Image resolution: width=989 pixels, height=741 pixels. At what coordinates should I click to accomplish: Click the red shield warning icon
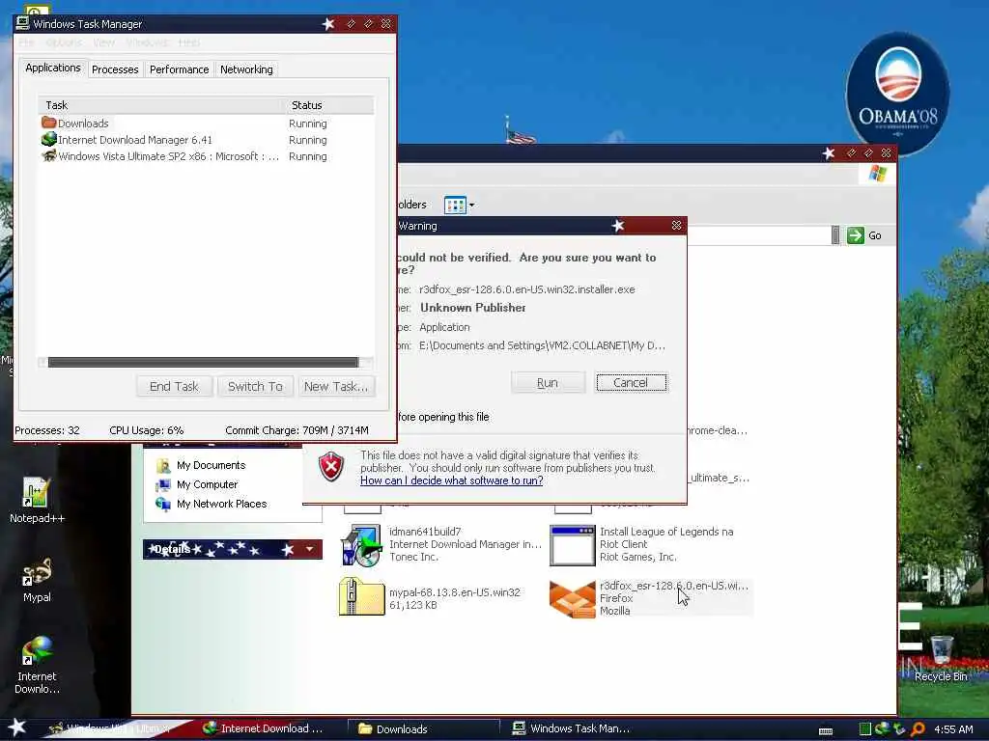[x=330, y=467]
